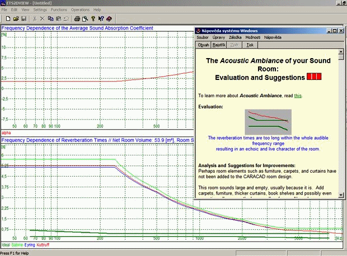Open the View menu

[x=25, y=10]
